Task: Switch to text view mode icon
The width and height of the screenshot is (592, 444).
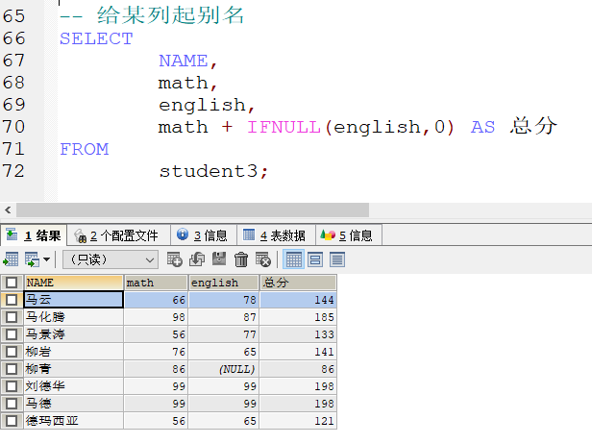Action: pos(337,259)
